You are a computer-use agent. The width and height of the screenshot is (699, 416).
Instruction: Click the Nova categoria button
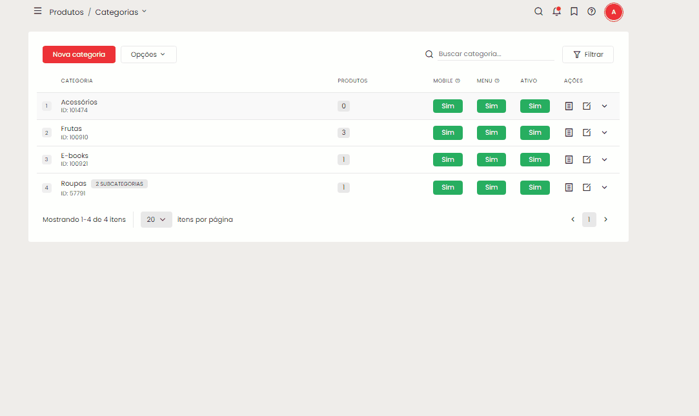(79, 55)
